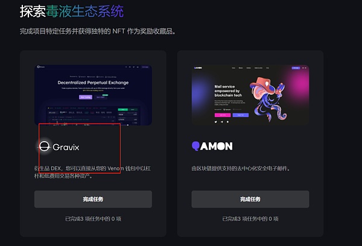Image resolution: width=362 pixels, height=246 pixels.
Task: Click the purple Start Trading button in Gravix preview
Action: click(x=86, y=97)
